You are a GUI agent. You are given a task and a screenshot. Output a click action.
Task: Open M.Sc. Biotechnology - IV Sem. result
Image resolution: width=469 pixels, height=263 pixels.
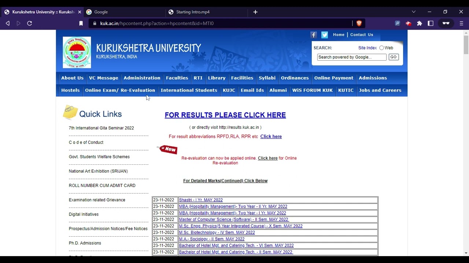[x=217, y=232]
